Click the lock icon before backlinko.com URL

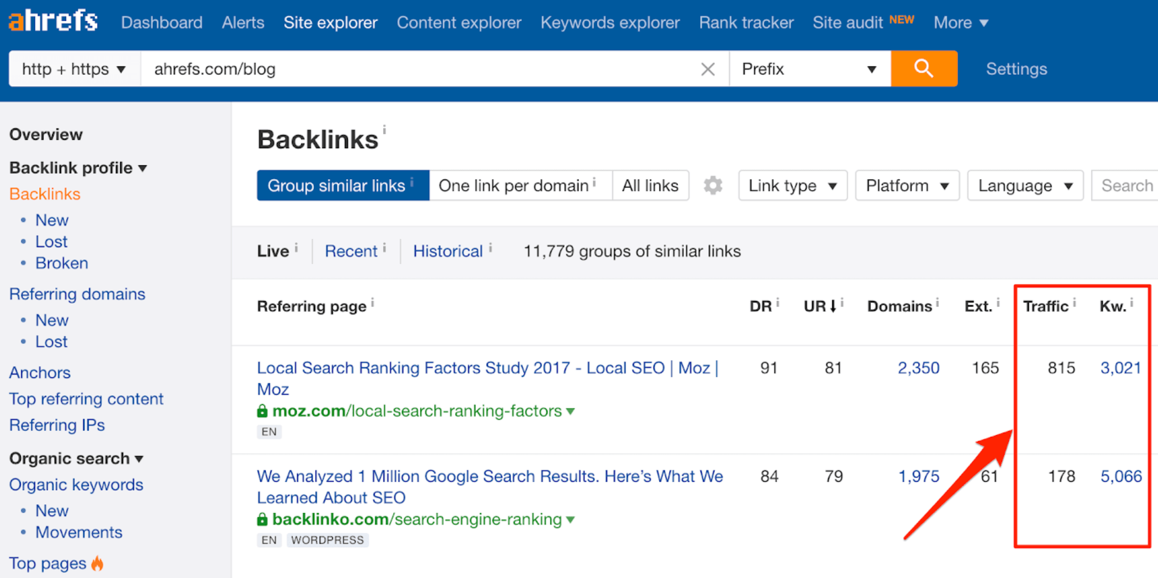point(262,519)
